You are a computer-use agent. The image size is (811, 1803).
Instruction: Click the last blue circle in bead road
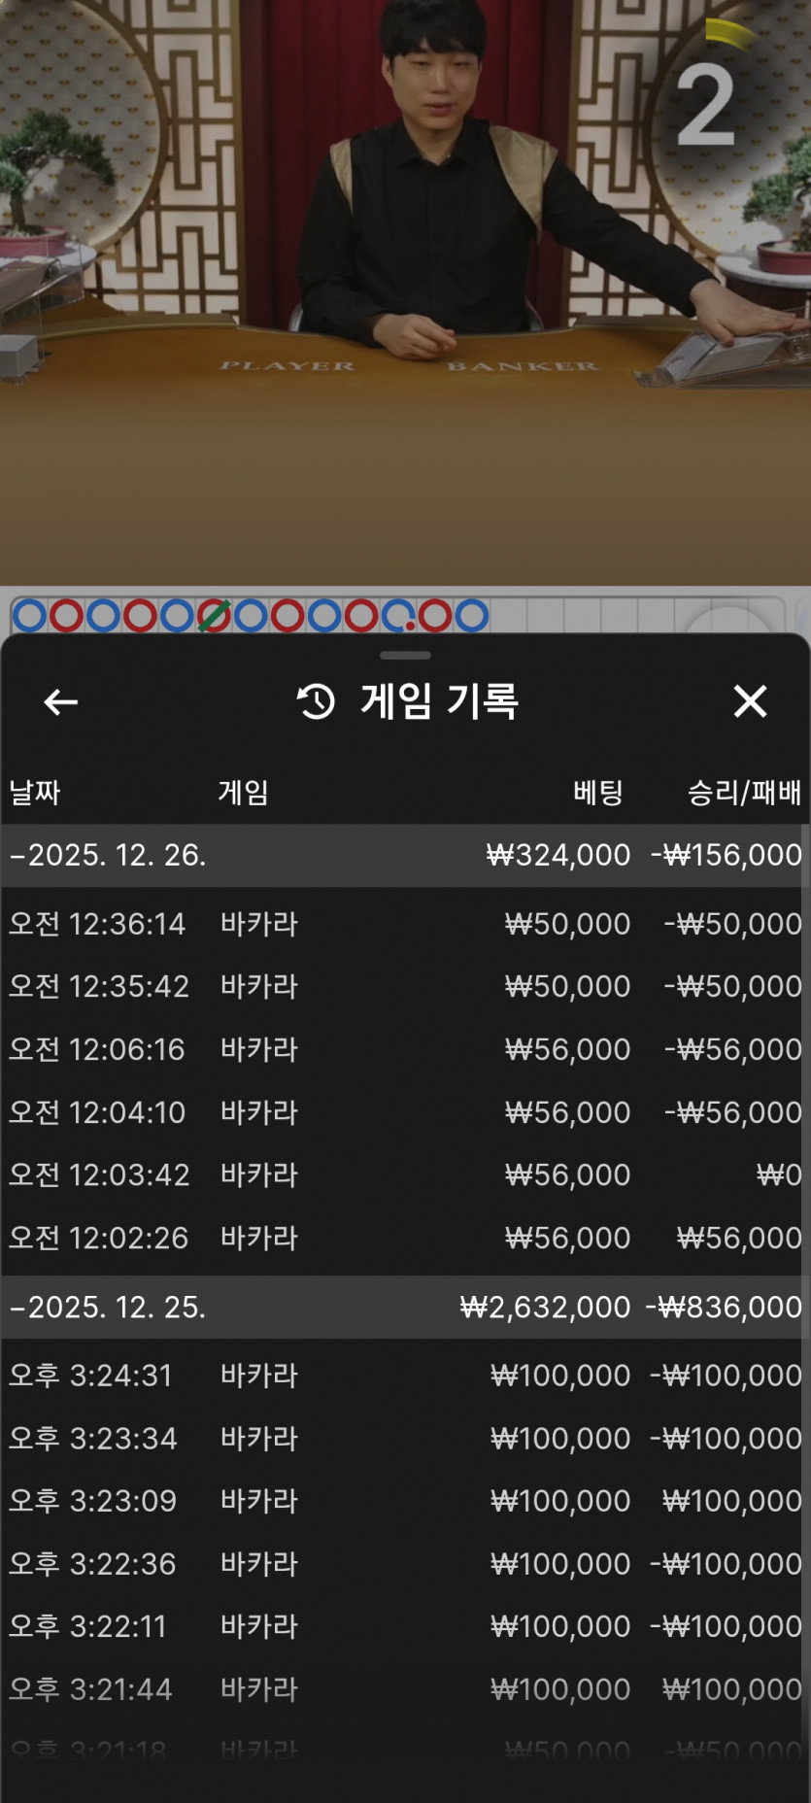pos(472,616)
